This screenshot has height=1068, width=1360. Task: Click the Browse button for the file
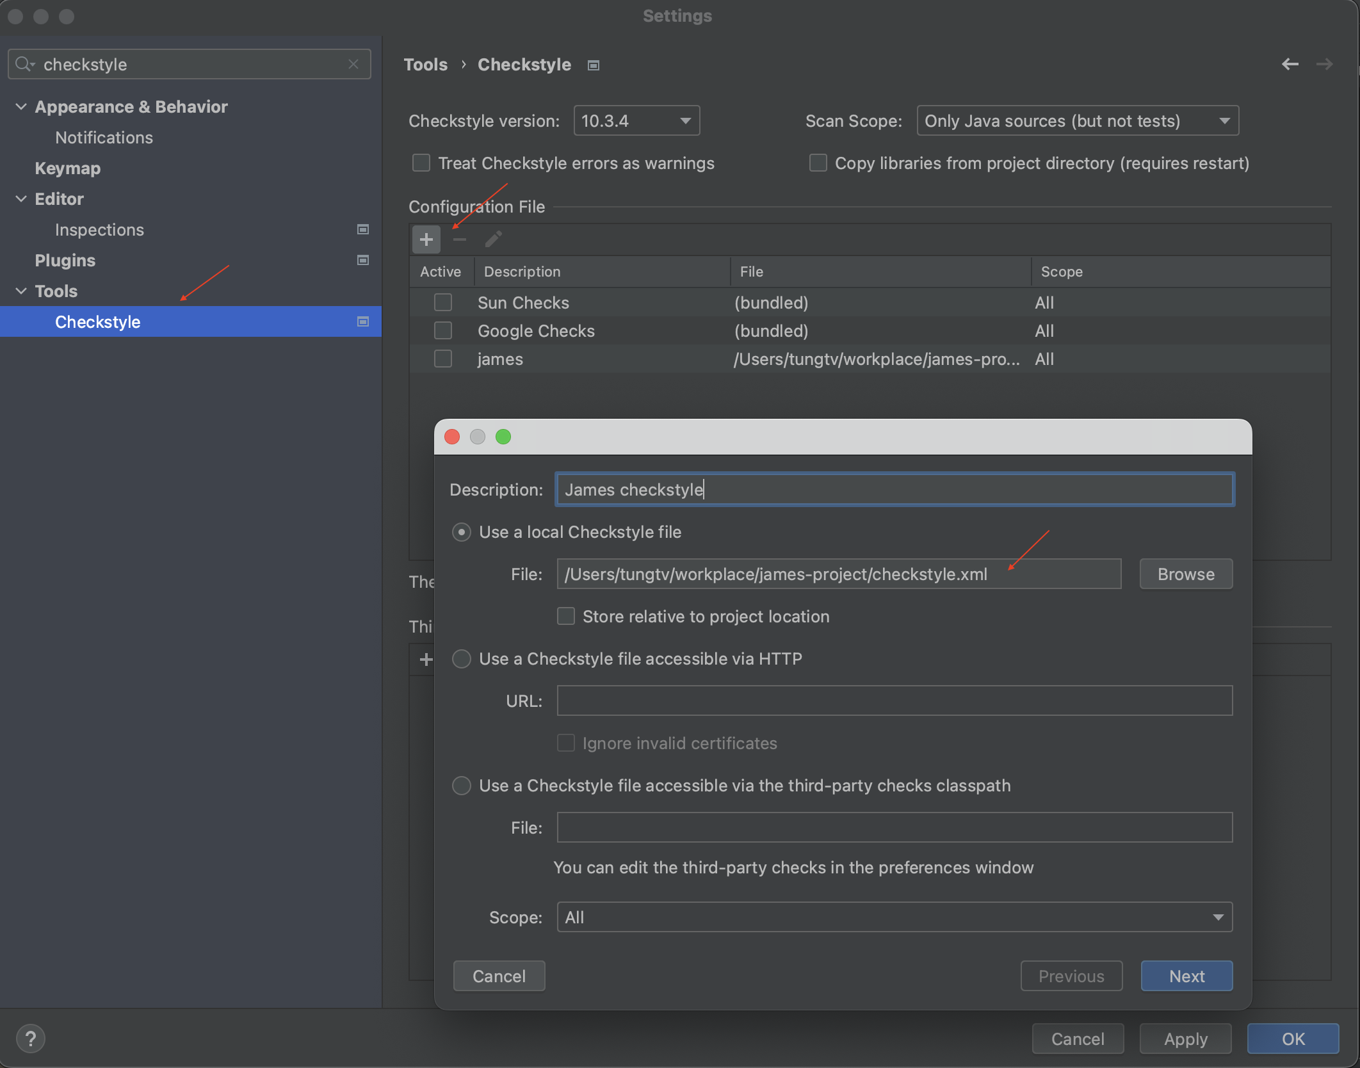[x=1186, y=574]
